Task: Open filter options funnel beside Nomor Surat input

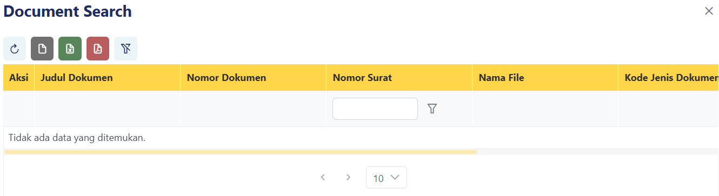Action: [x=432, y=109]
